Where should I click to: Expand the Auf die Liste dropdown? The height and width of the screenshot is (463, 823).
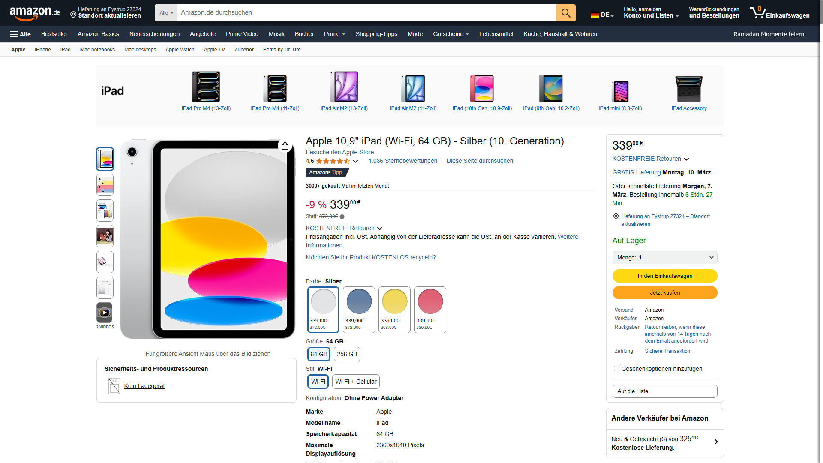664,391
